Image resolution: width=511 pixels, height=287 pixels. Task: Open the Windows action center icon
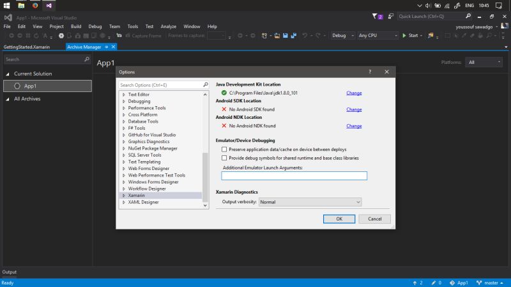(x=499, y=6)
